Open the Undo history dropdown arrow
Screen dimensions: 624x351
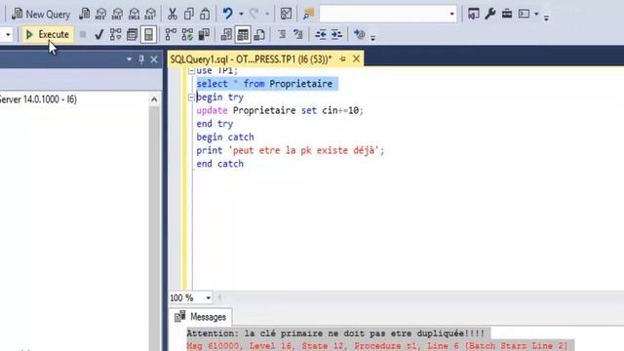241,14
